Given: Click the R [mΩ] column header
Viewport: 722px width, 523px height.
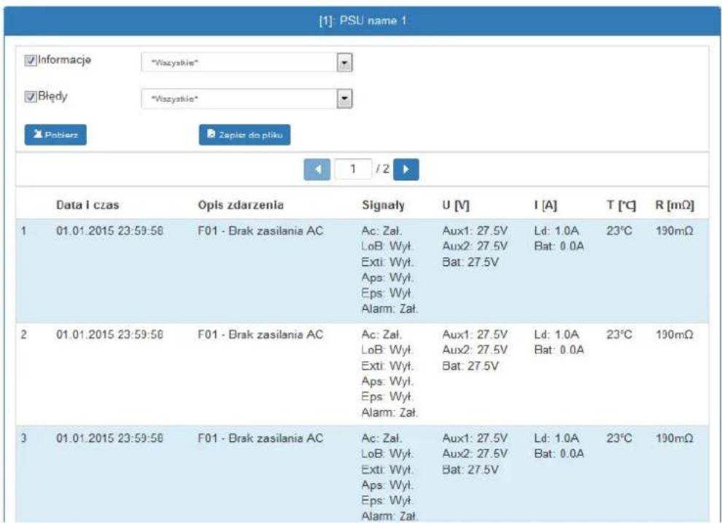Looking at the screenshot, I should [x=675, y=205].
